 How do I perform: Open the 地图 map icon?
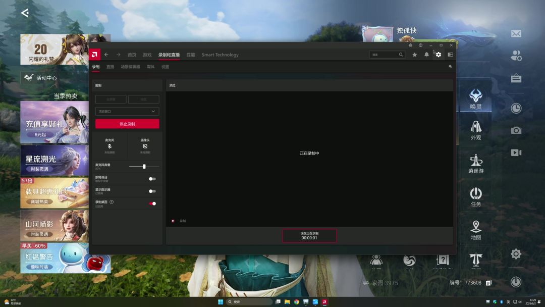click(476, 230)
